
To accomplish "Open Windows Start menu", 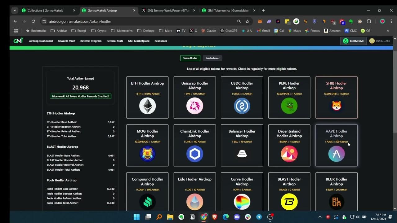I will coord(137,217).
